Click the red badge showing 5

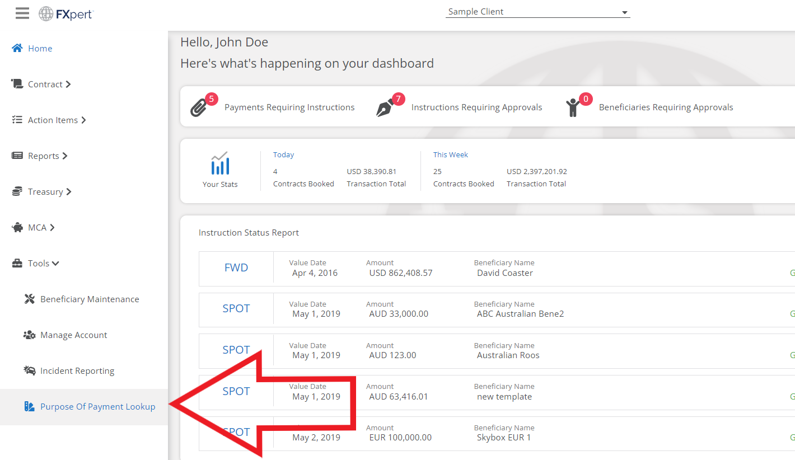pyautogui.click(x=211, y=99)
